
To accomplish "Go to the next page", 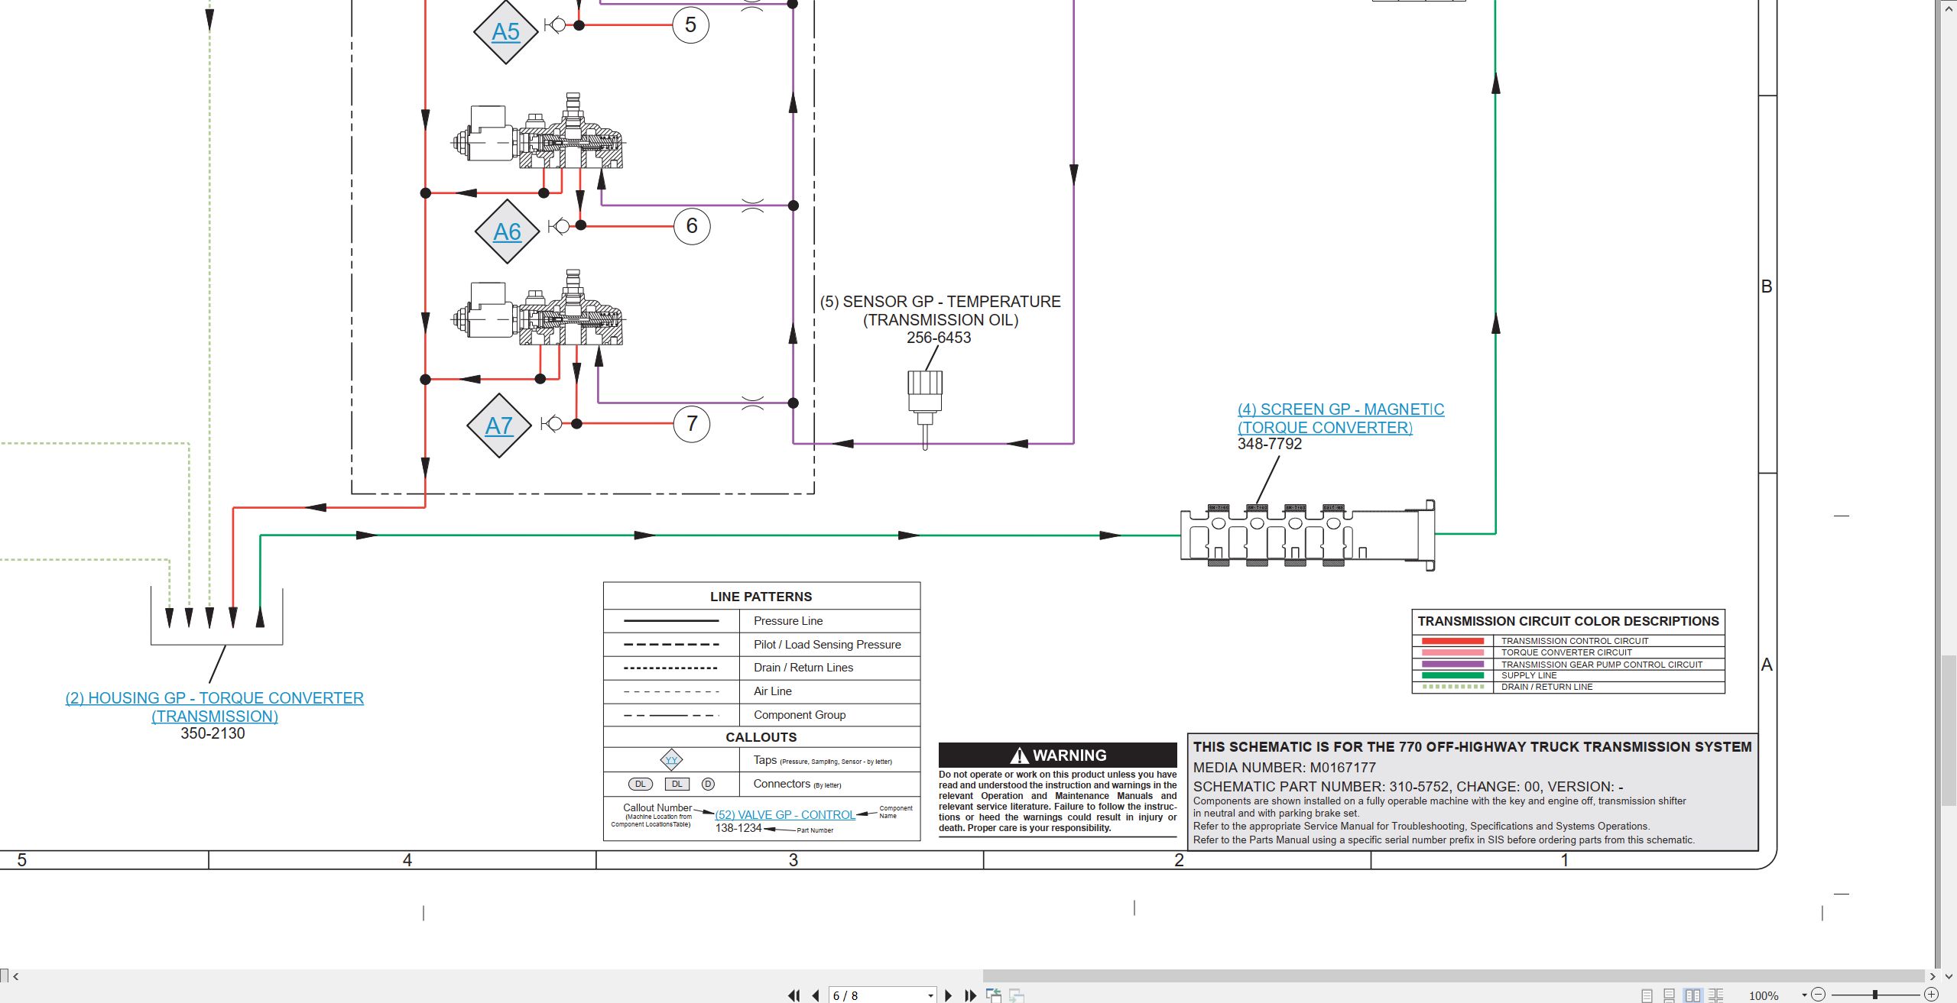I will pyautogui.click(x=949, y=995).
